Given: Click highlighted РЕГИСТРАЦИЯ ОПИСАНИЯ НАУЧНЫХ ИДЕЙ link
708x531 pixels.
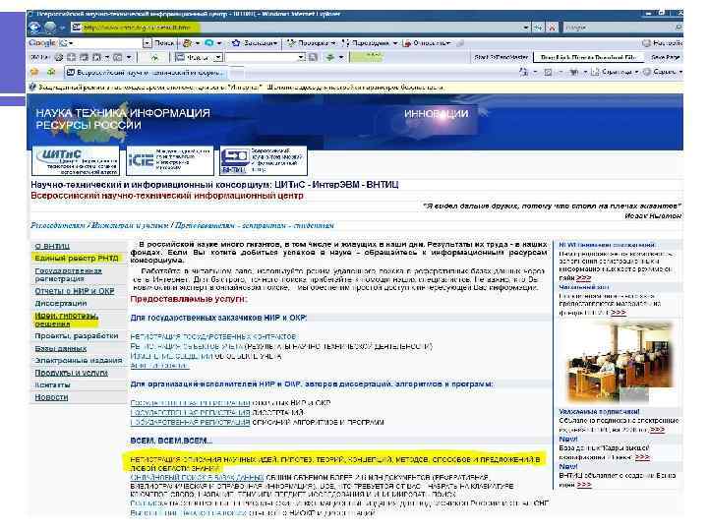Looking at the screenshot, I should point(334,463).
